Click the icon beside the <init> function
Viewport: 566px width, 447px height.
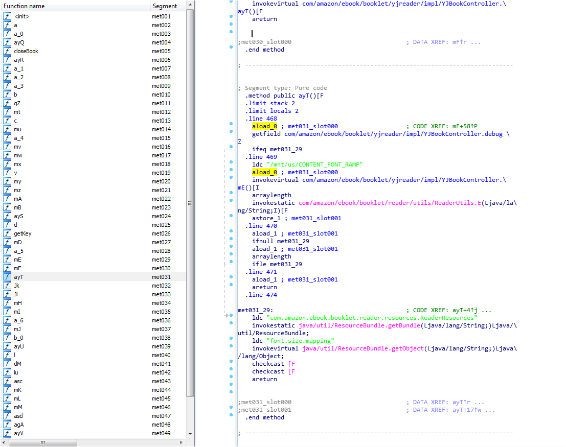coord(7,16)
